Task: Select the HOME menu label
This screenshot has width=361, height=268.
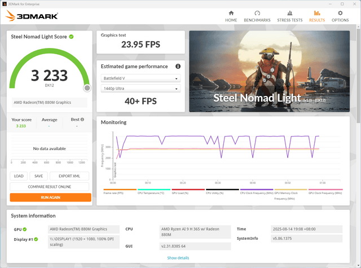Action: (231, 20)
